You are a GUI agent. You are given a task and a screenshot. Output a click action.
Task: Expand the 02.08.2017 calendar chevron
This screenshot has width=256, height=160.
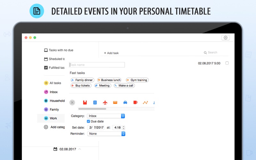[x=80, y=149]
